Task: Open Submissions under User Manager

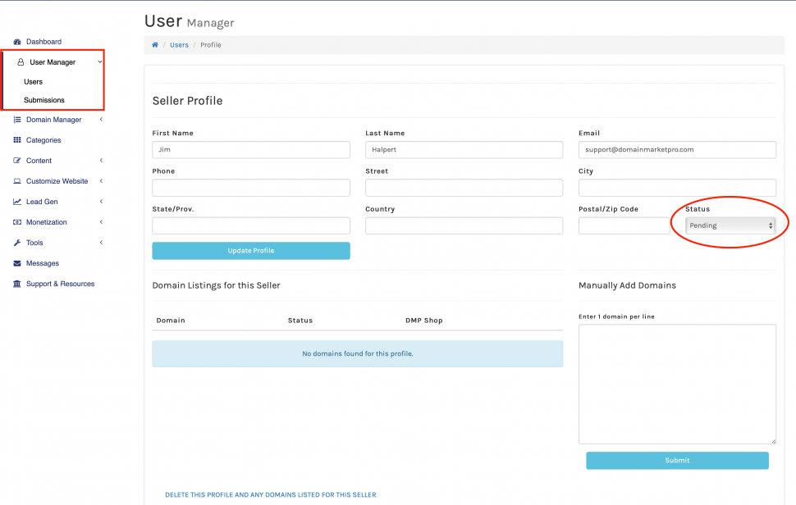Action: (44, 100)
